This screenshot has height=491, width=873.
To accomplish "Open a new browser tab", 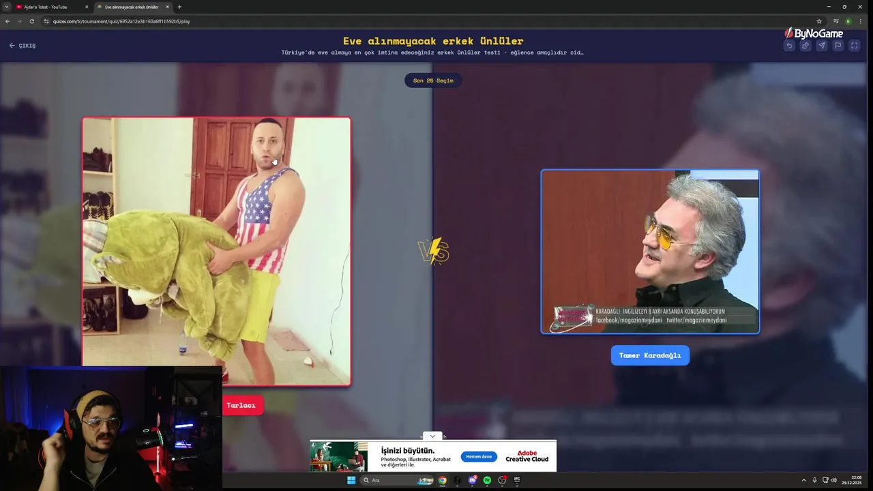I will coord(179,7).
